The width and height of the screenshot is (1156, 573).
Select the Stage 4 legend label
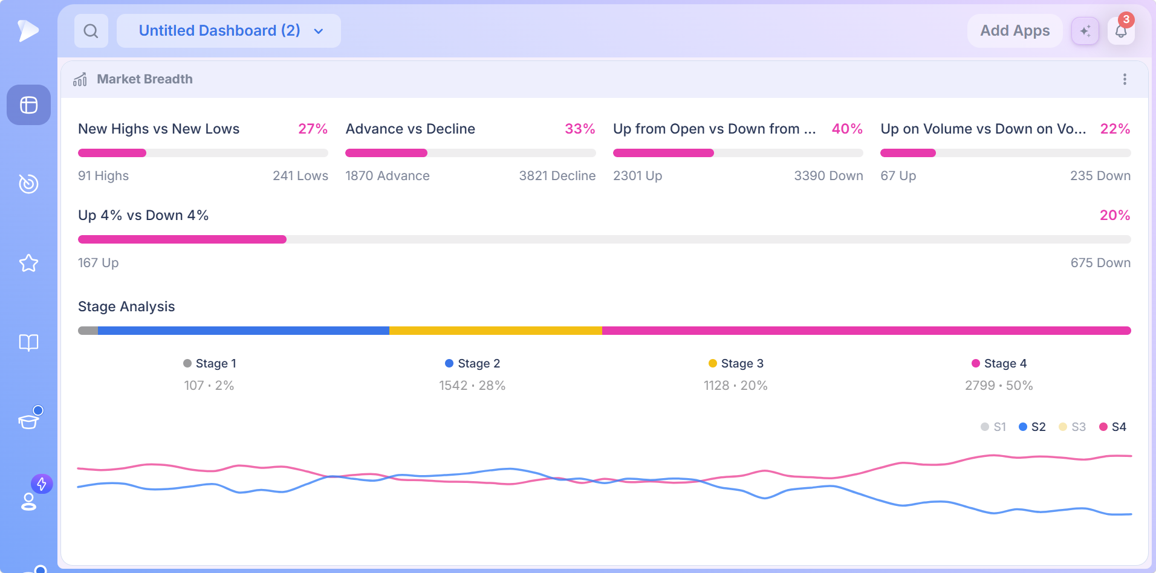[x=999, y=363]
